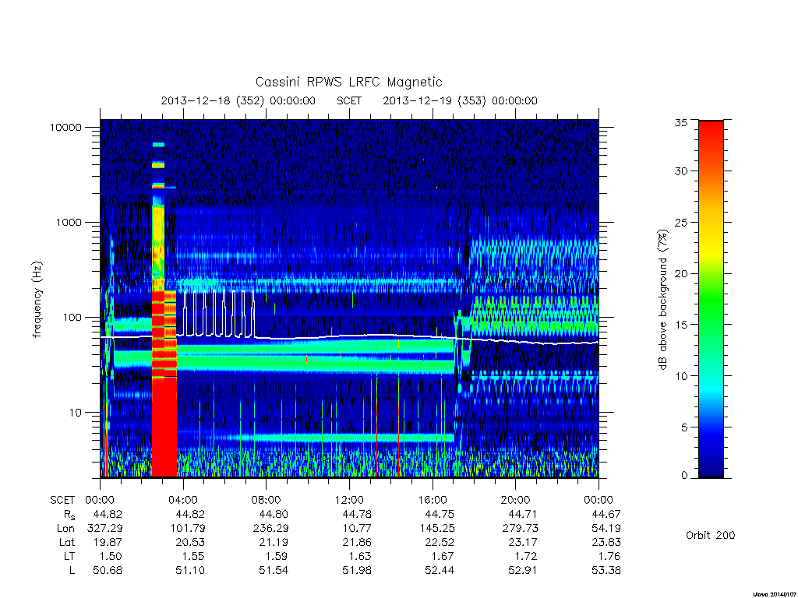
Task: Click the Rs value 44.67
Action: [606, 514]
